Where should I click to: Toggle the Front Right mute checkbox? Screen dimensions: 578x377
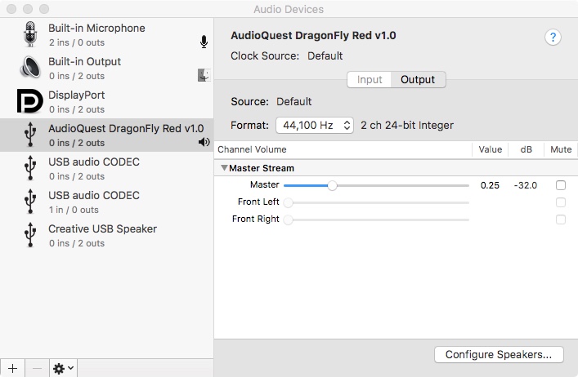point(560,220)
